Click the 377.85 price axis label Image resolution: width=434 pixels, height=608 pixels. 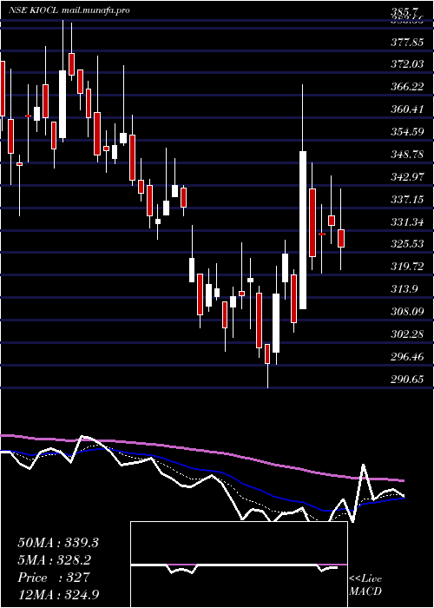coord(407,43)
